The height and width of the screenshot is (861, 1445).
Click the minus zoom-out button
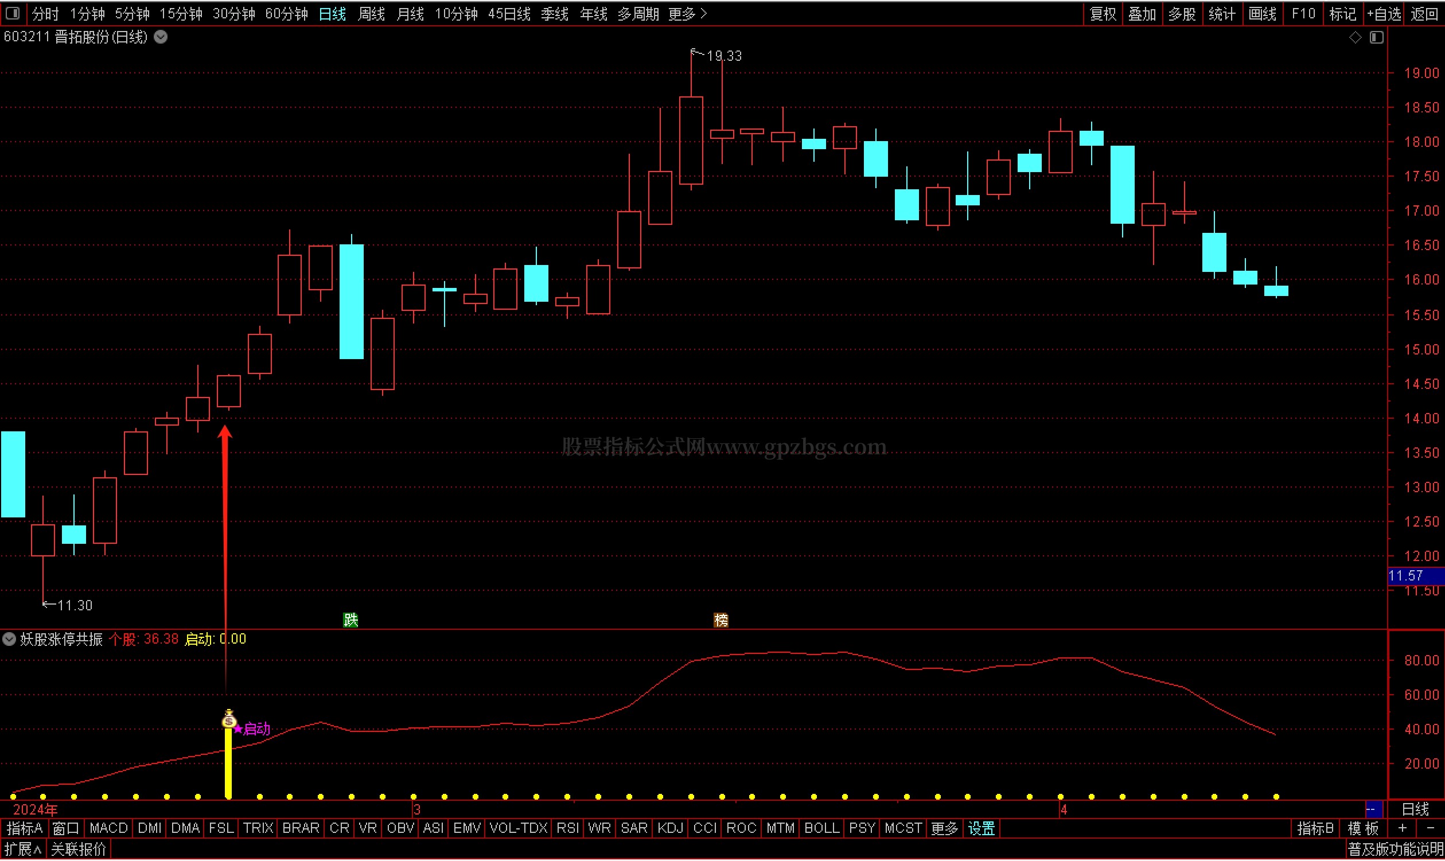click(1430, 829)
